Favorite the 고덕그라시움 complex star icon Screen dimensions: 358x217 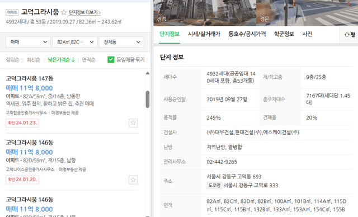click(64, 12)
